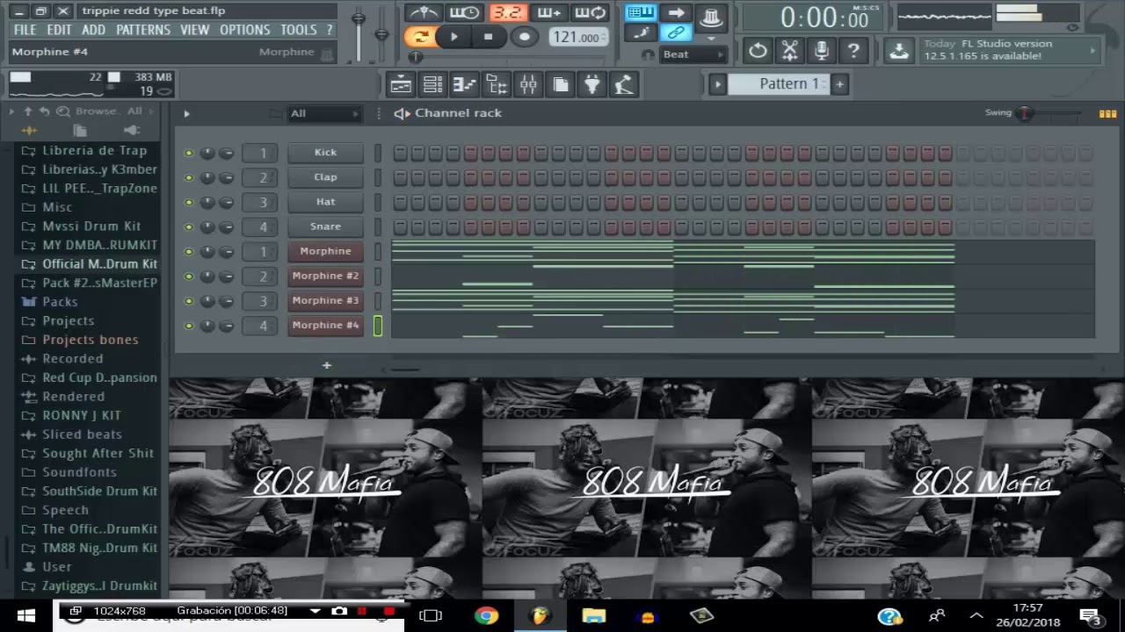Open the FILE menu
The image size is (1125, 632).
(x=25, y=30)
